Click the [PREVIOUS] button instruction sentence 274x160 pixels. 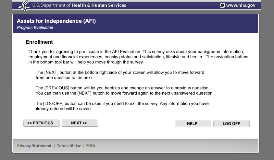(123, 88)
